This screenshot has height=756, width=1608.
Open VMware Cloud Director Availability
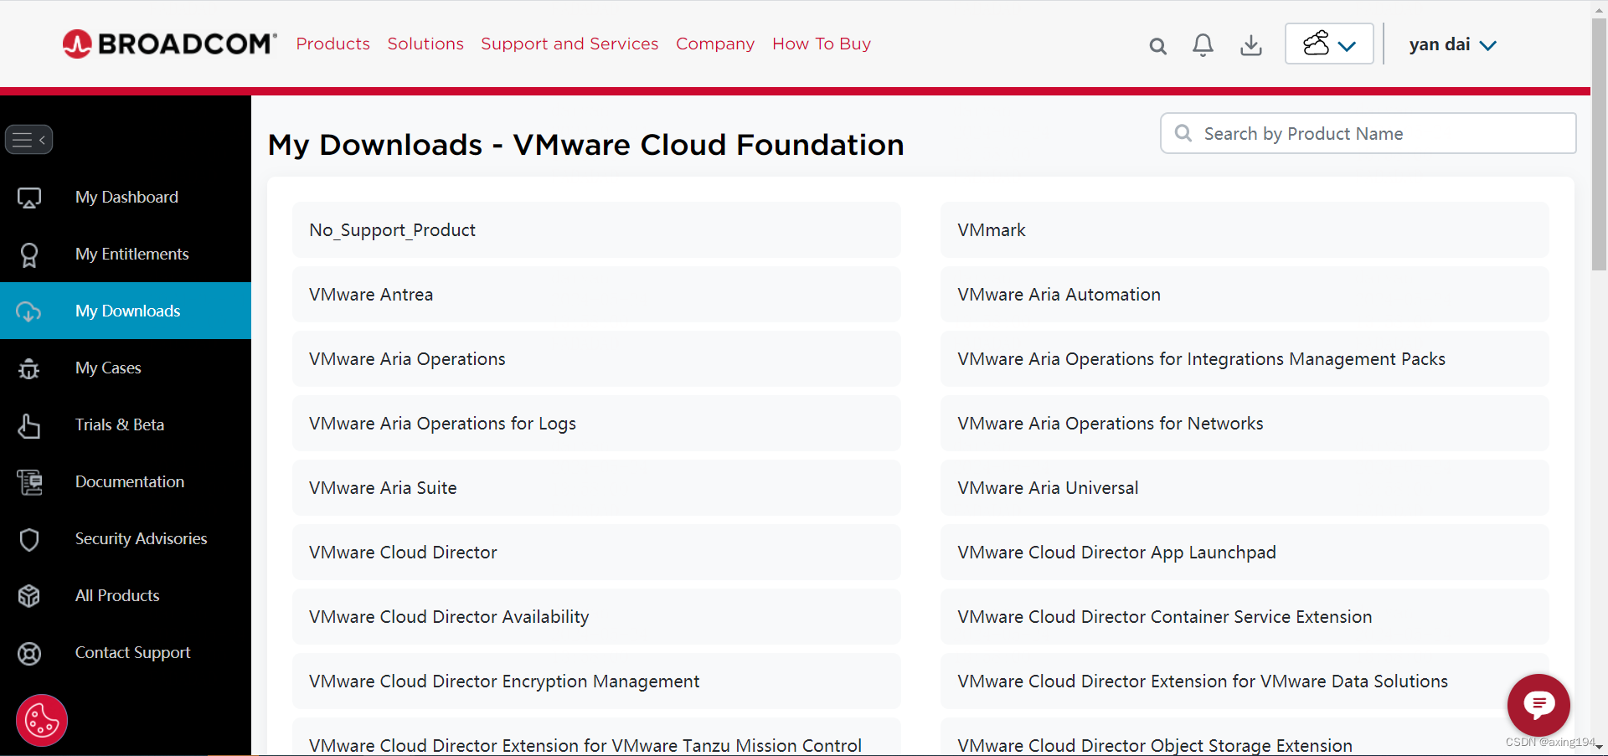[x=596, y=617]
